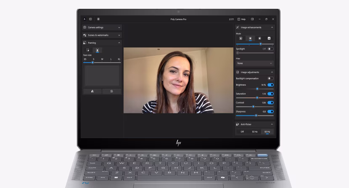The height and width of the screenshot is (188, 349).
Task: Click the rotate image icon below preview
Action: click(x=111, y=91)
